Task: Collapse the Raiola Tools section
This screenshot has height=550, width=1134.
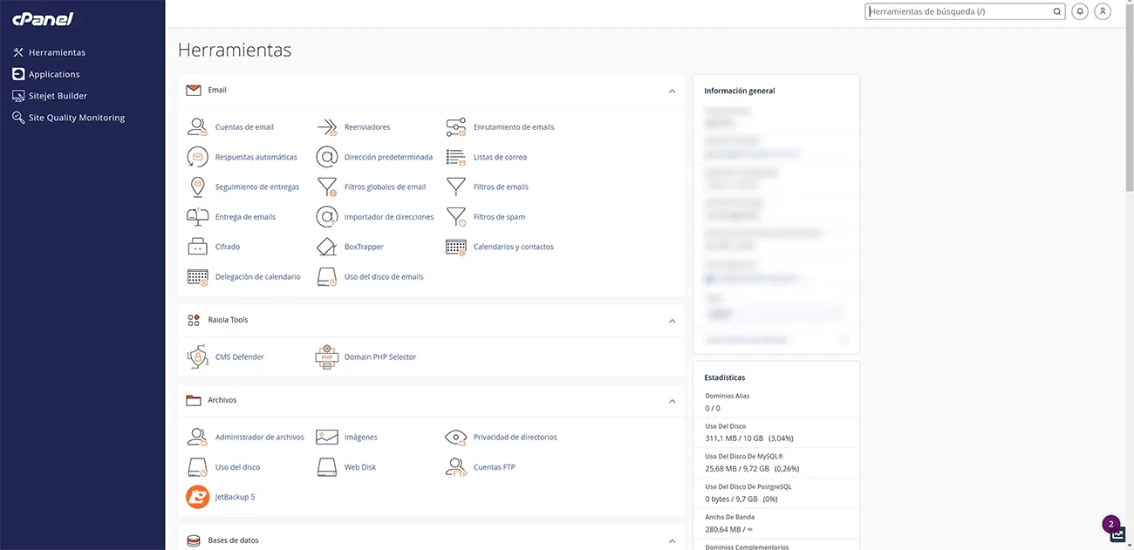Action: click(672, 321)
